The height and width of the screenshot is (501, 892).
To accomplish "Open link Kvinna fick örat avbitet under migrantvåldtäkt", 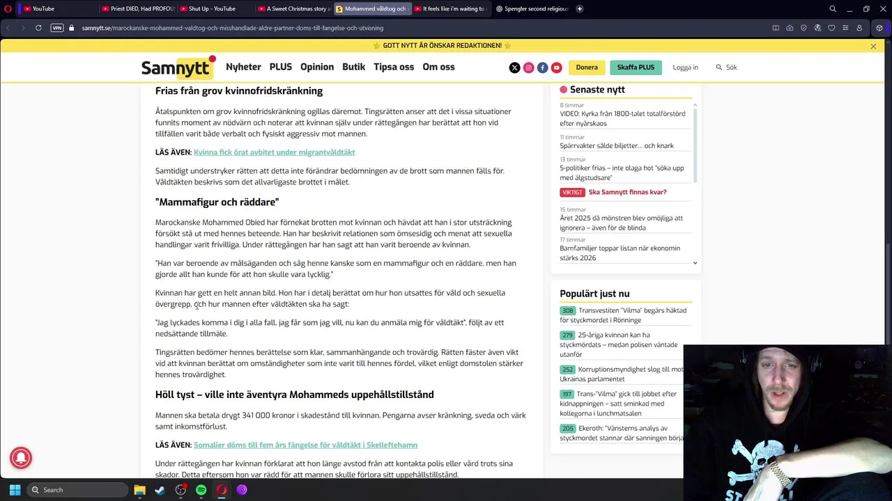I will click(274, 152).
